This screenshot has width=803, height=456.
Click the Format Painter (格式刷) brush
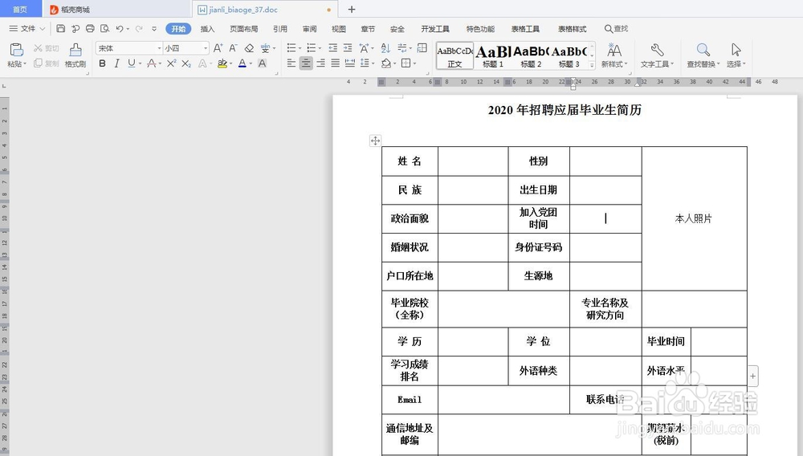[x=75, y=50]
